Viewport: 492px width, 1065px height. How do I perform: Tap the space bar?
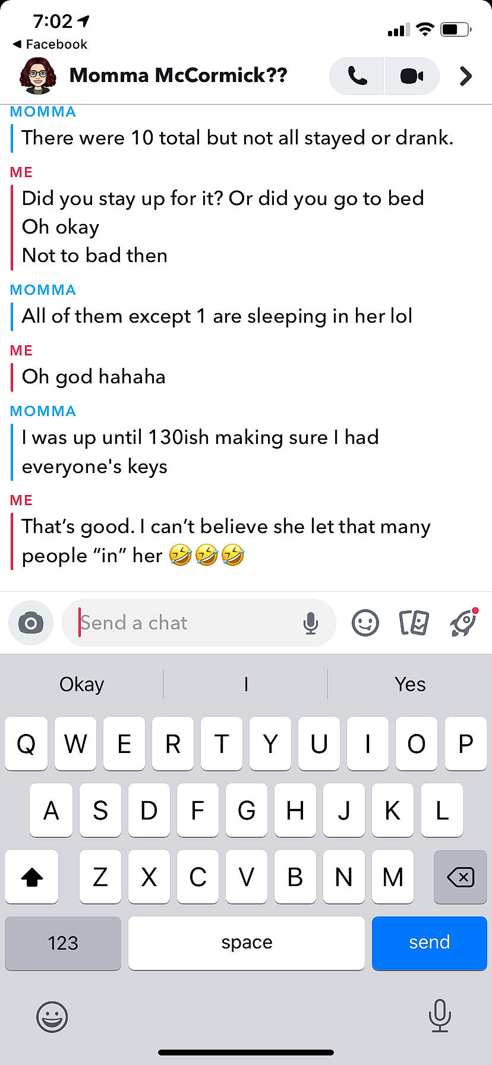coord(247,943)
